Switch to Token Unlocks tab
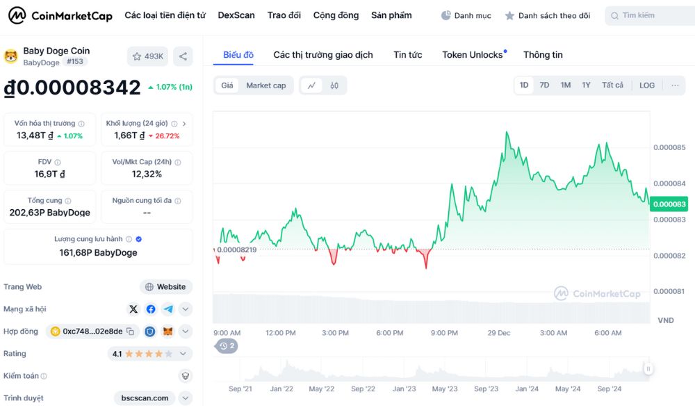Viewport: 695px width, 417px height. pos(473,55)
